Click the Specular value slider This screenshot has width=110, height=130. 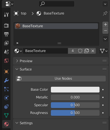pos(75,105)
